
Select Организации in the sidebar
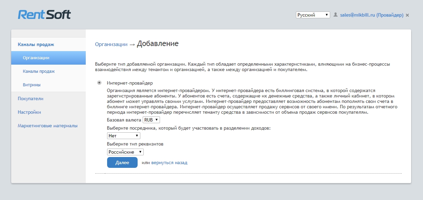(36, 58)
